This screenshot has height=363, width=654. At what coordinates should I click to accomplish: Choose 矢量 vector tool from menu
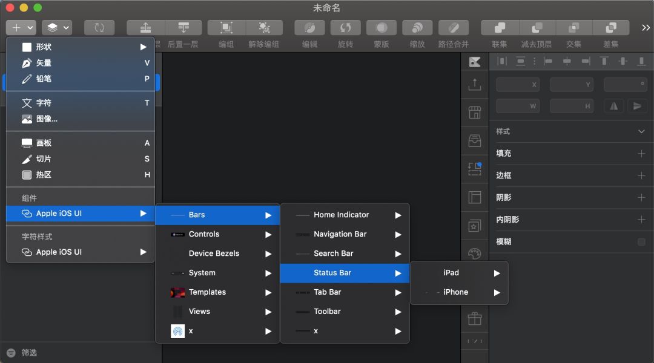(x=81, y=63)
